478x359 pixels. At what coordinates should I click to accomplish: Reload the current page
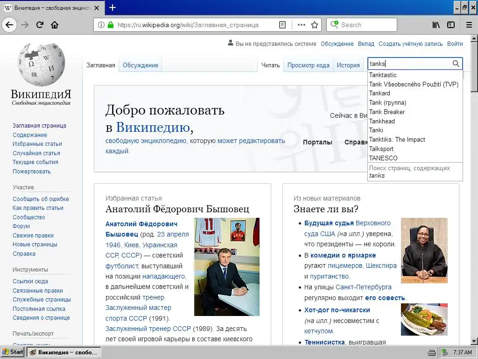click(40, 25)
